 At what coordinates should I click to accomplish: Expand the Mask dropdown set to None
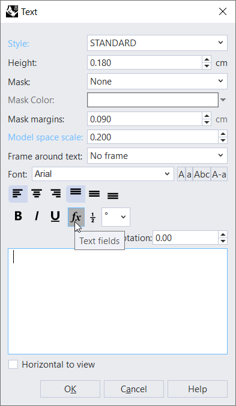click(x=157, y=82)
